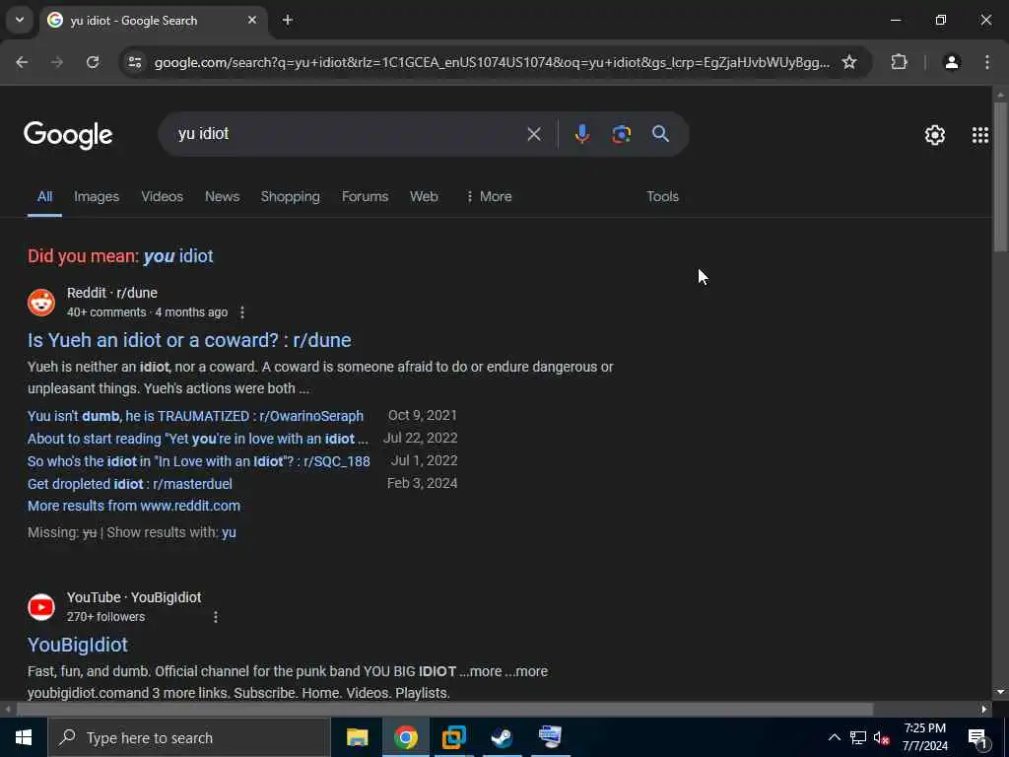
Task: Click the 'Type here to search' taskbar box
Action: pos(188,737)
